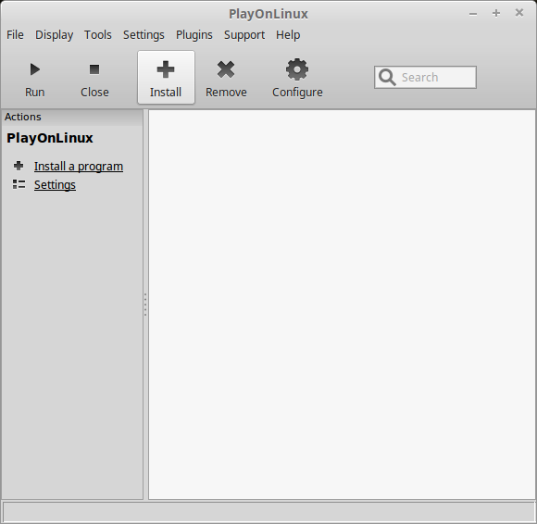Image resolution: width=537 pixels, height=524 pixels.
Task: Click the sidebar splitter handle dots
Action: [145, 305]
